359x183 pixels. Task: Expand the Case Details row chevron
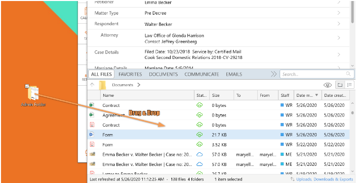click(x=339, y=54)
